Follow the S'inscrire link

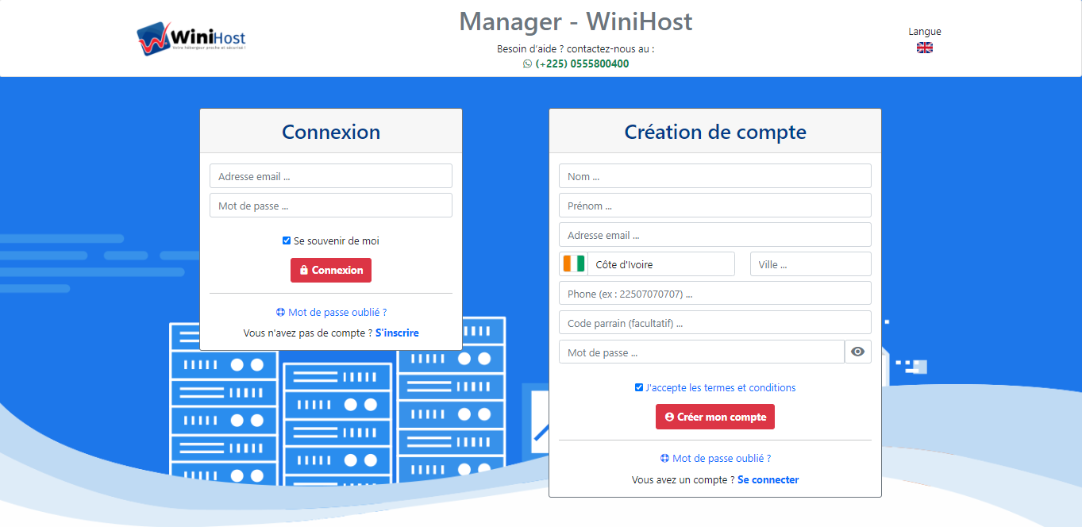[397, 333]
